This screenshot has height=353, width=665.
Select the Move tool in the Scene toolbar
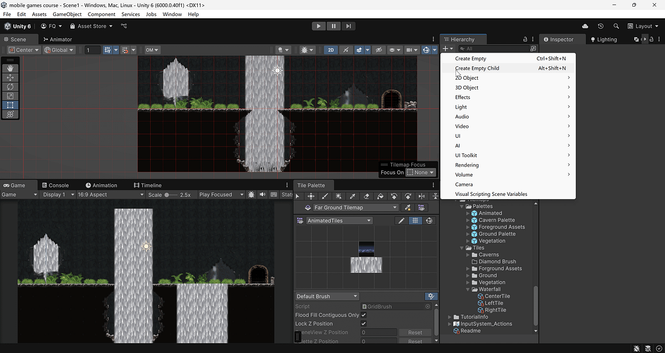[x=10, y=77]
